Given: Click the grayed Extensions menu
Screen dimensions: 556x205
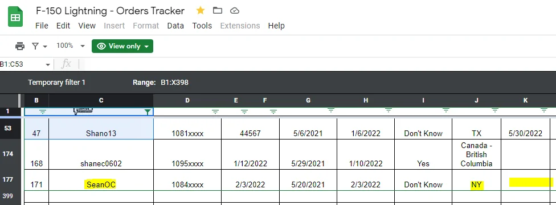Looking at the screenshot, I should 240,26.
